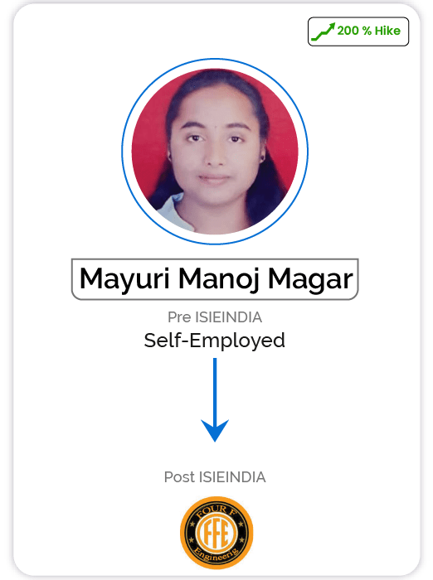
Task: Select the Pre ISIEINDIA label
Action: point(215,317)
